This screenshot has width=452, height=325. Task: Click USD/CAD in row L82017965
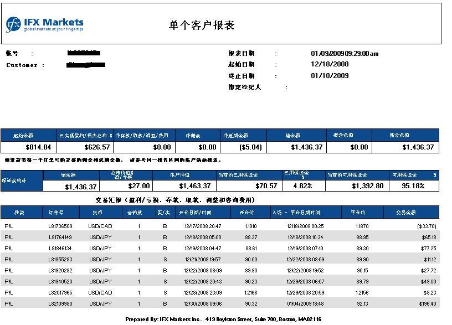click(x=100, y=293)
